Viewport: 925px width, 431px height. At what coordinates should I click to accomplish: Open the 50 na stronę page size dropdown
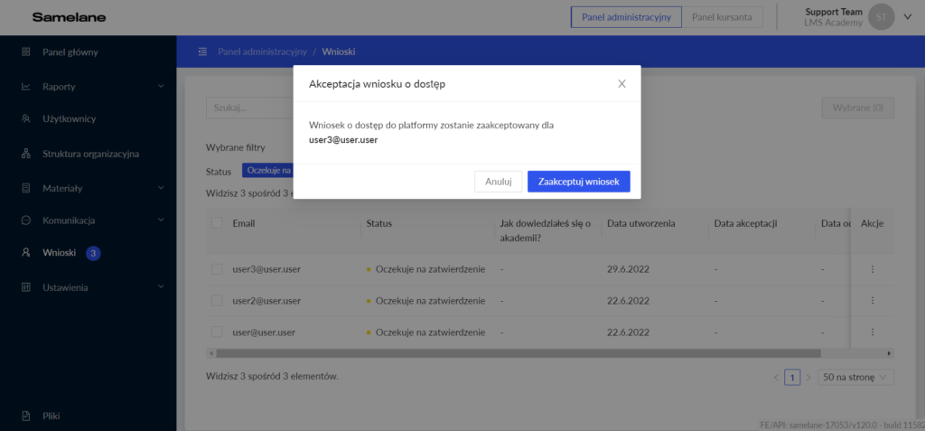pos(855,377)
